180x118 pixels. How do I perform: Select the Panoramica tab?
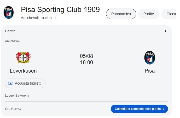tap(121, 14)
